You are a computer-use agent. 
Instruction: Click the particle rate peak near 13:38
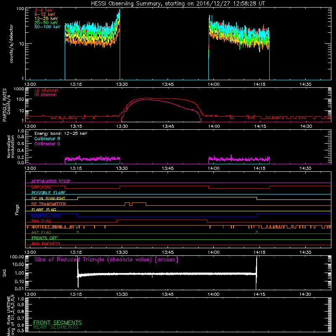146,98
